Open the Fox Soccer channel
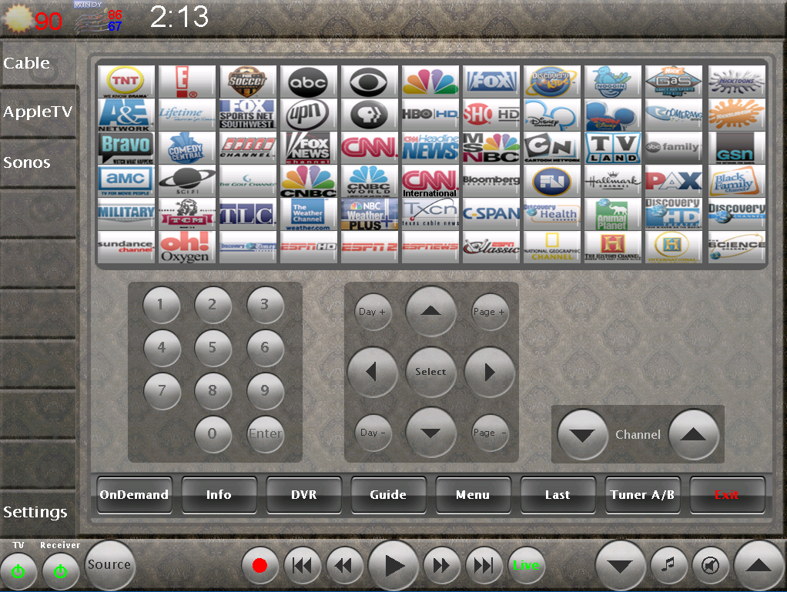Screen dimensions: 787x592 point(248,82)
